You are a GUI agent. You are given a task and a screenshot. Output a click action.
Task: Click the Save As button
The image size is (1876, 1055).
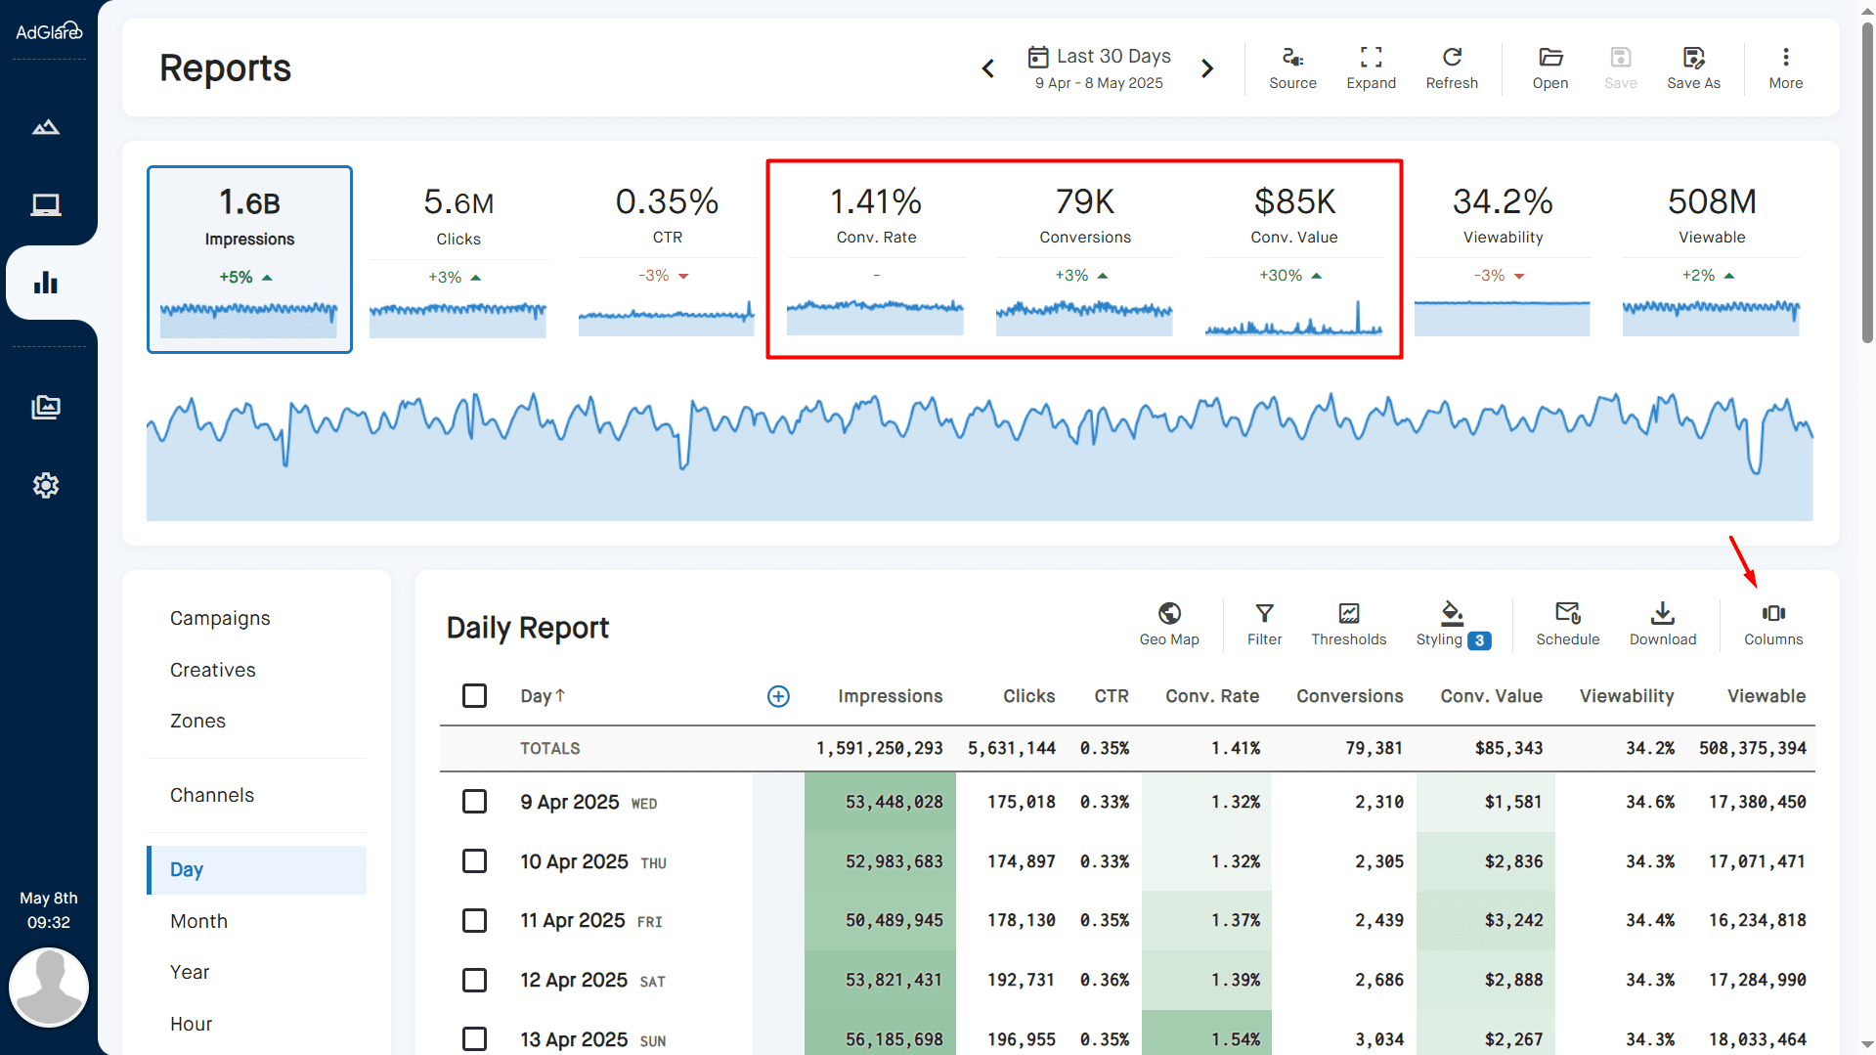tap(1693, 66)
